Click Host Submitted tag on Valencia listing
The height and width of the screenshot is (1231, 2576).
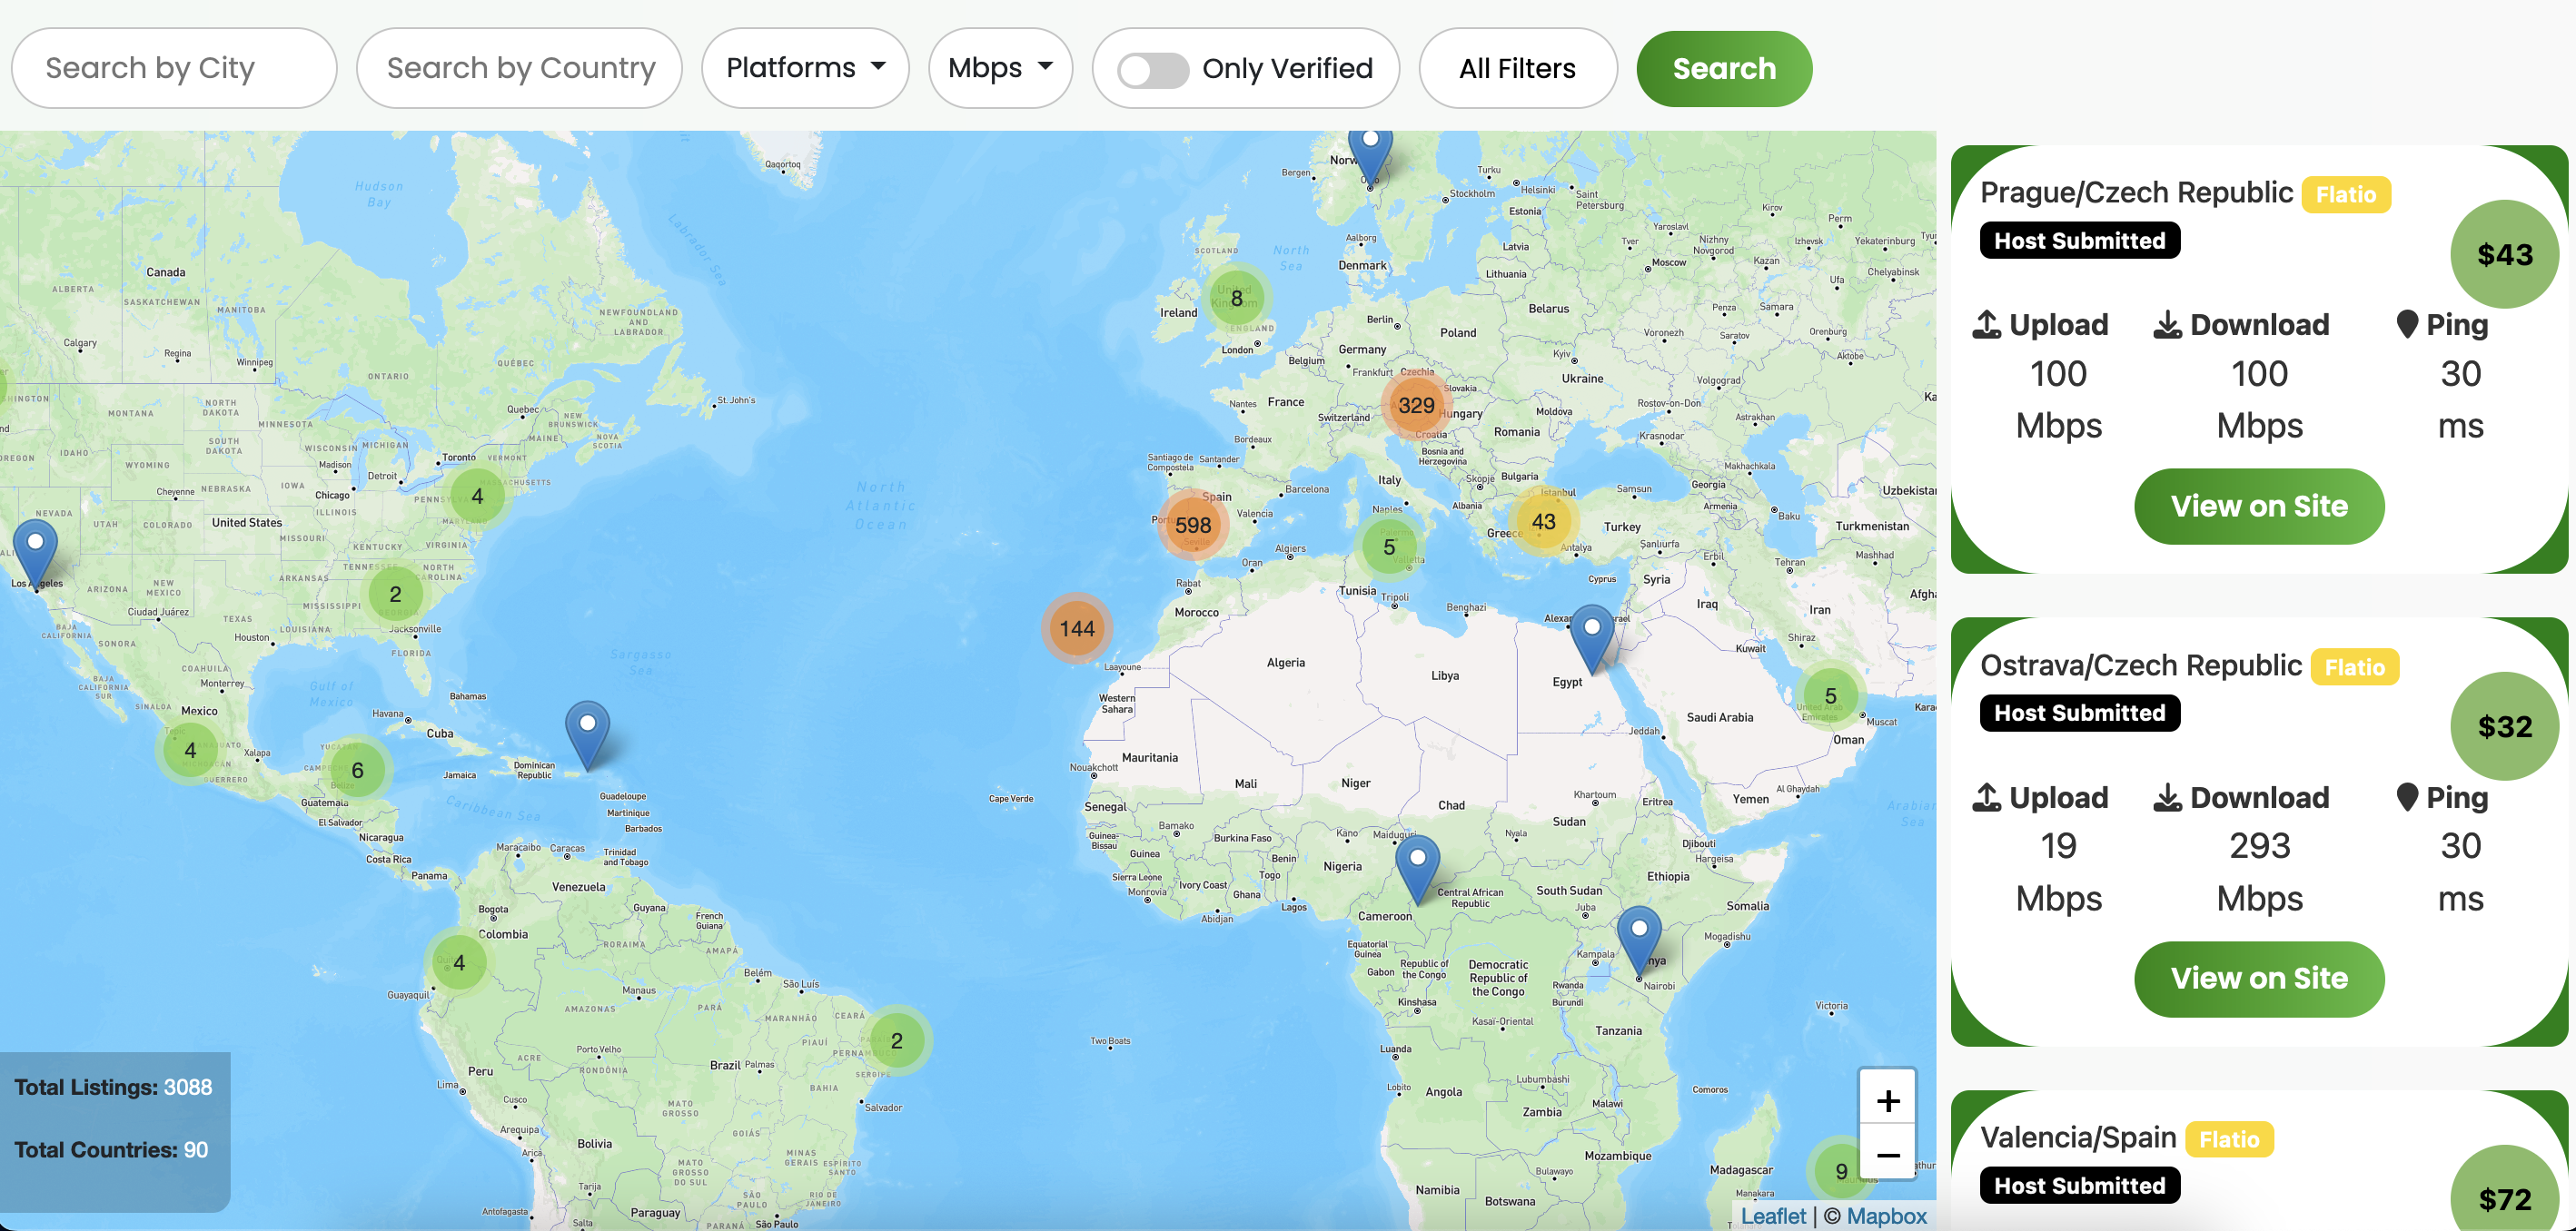[2079, 1186]
